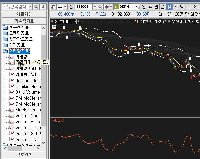Click the indicator tree horizontal scrollbar thumb
The image size is (200, 159).
(x=15, y=148)
